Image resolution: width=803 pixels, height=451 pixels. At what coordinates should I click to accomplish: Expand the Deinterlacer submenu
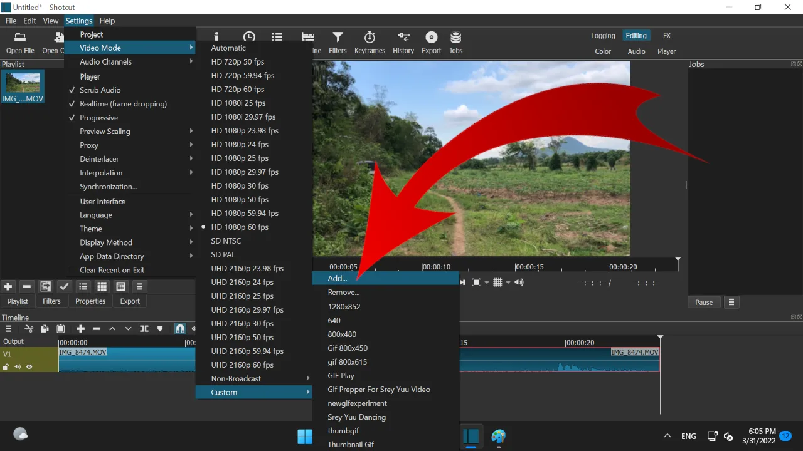130,159
